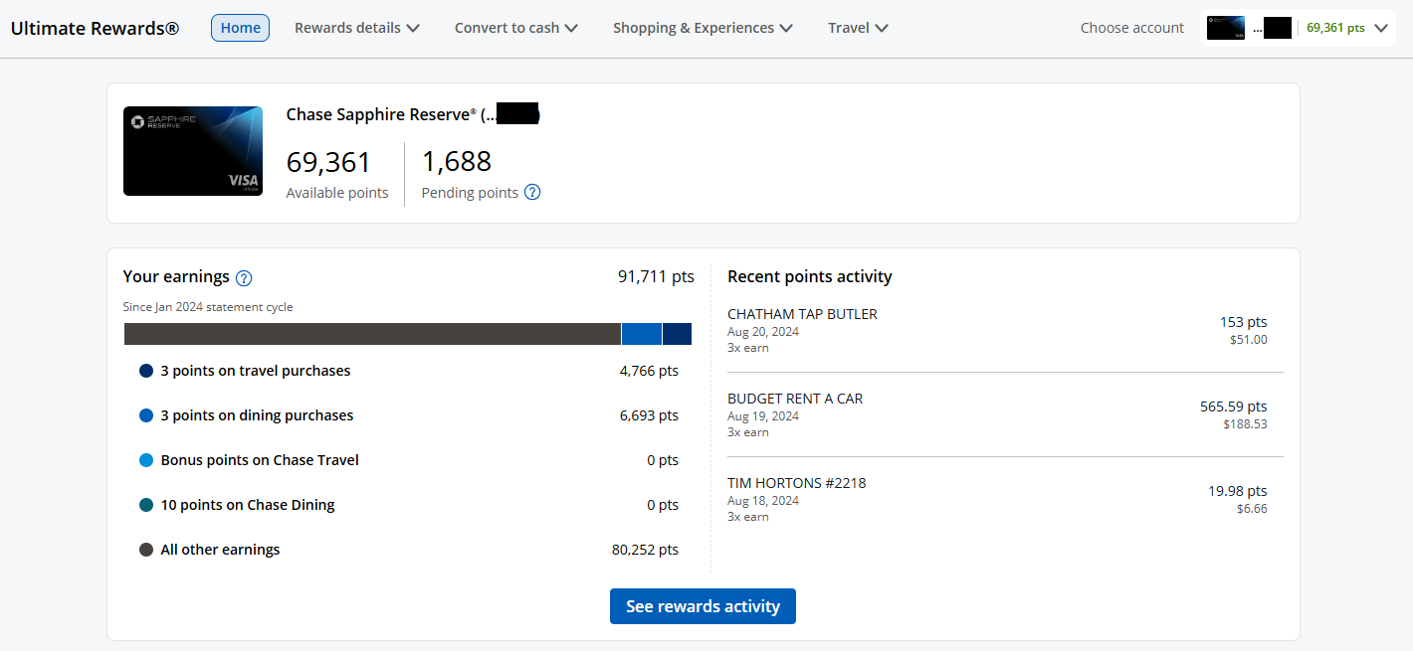Click the teal Chase Dining legend dot
This screenshot has width=1413, height=651.
146,505
